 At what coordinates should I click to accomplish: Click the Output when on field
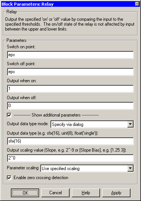[70, 89]
